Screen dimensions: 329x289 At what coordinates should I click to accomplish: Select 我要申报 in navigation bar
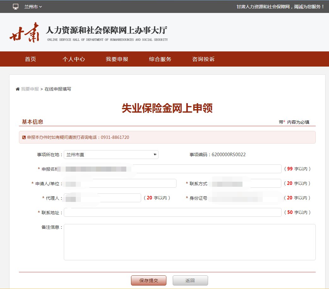(117, 59)
